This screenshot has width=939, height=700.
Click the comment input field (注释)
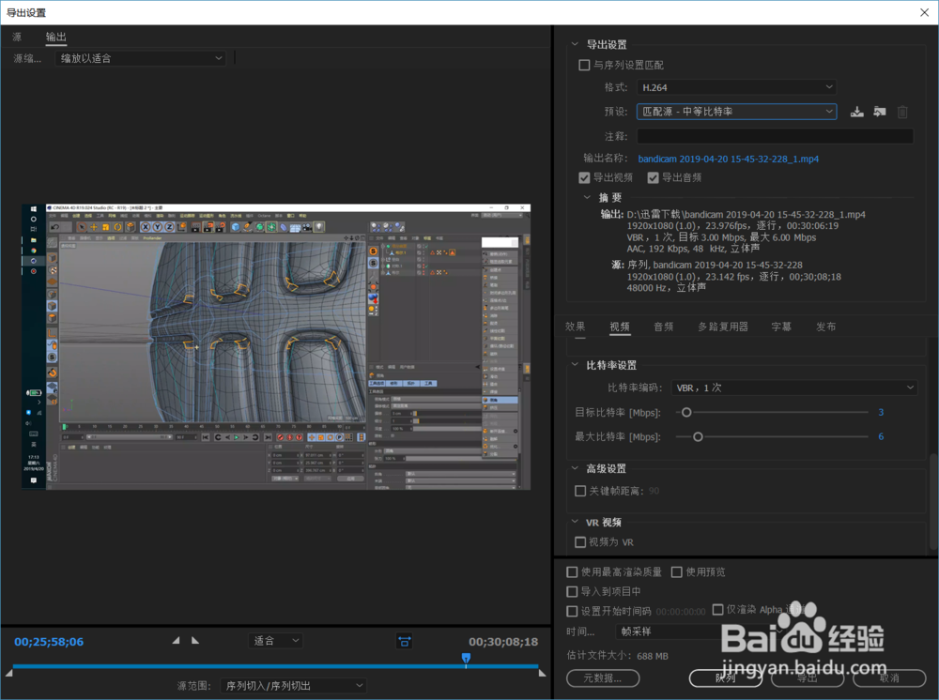pos(775,136)
